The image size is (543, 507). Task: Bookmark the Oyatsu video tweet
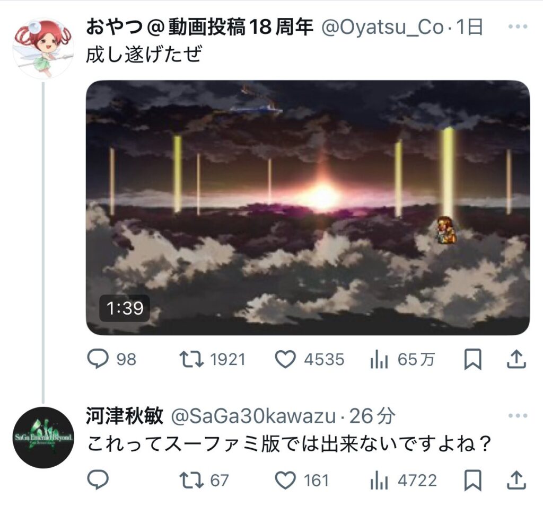[472, 360]
